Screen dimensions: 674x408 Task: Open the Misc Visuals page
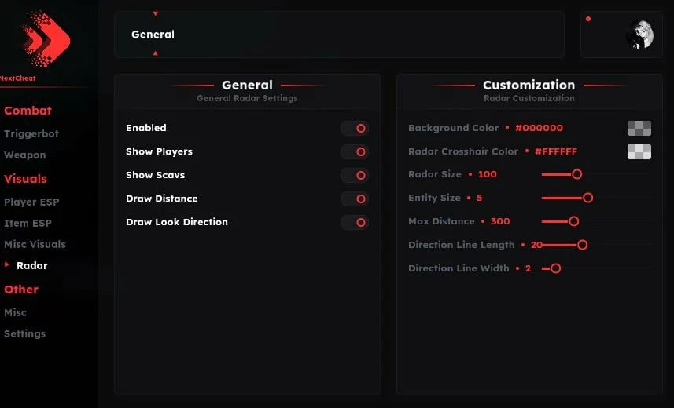coord(35,244)
